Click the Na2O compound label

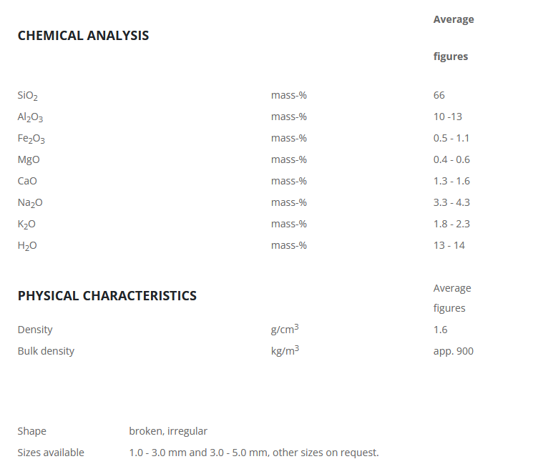point(30,203)
